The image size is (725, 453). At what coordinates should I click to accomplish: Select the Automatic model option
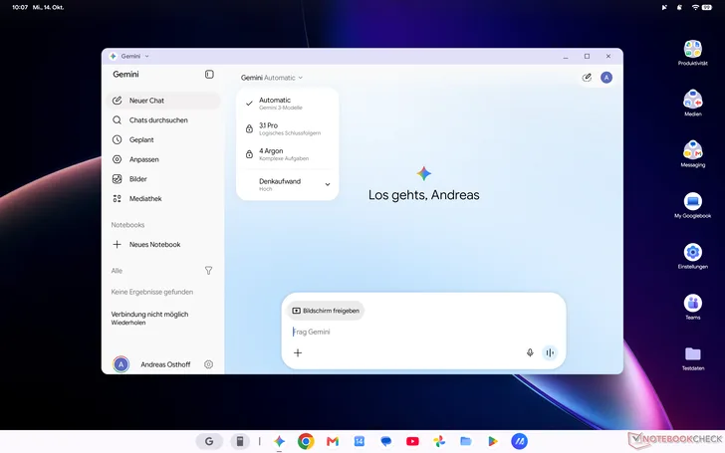287,104
